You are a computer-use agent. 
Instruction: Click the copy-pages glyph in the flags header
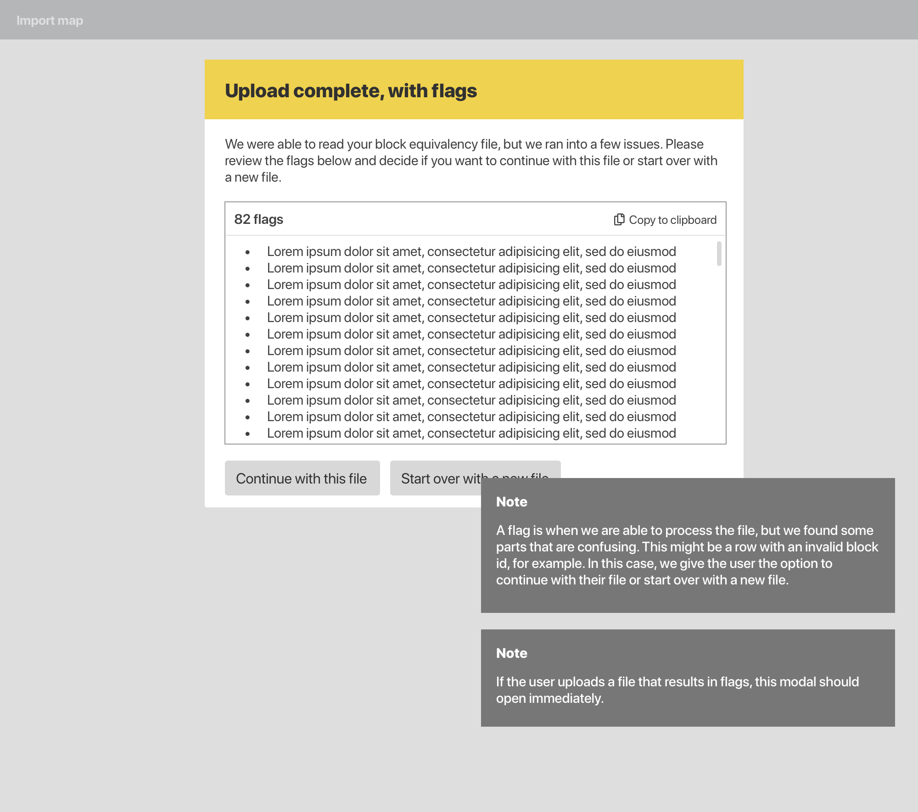pyautogui.click(x=620, y=220)
